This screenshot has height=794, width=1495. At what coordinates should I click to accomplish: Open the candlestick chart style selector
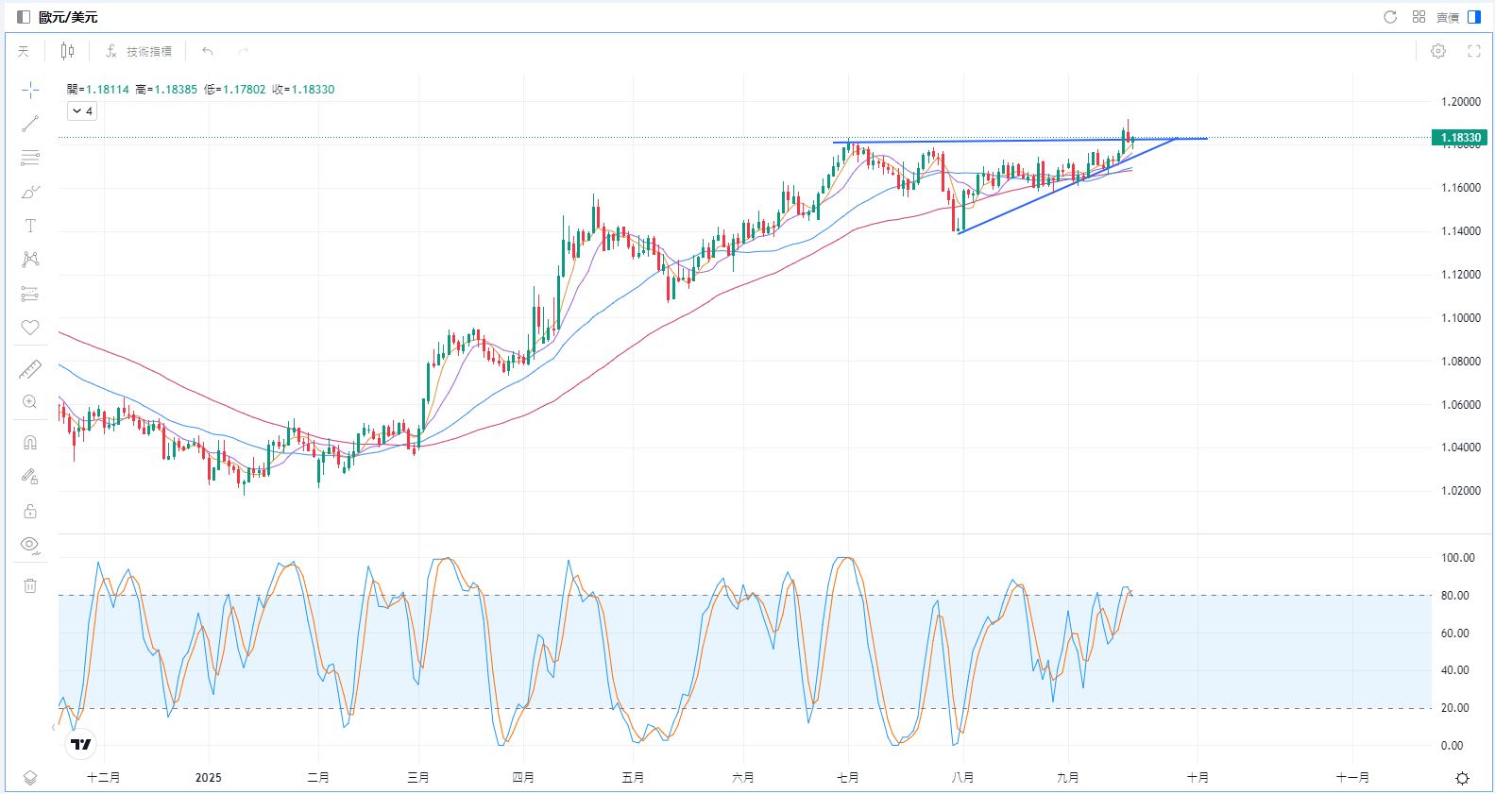point(67,51)
